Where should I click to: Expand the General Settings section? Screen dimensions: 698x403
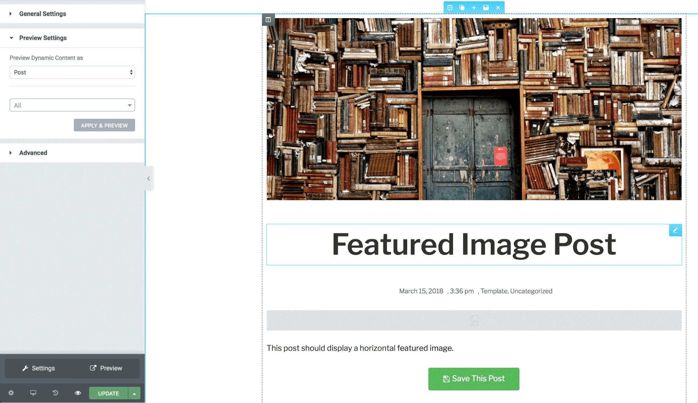tap(43, 13)
